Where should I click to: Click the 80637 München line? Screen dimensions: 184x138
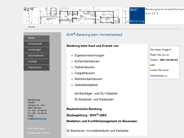click(x=35, y=108)
